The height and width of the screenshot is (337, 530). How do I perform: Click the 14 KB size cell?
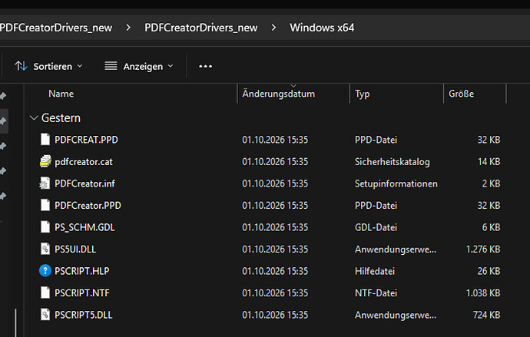(x=489, y=162)
